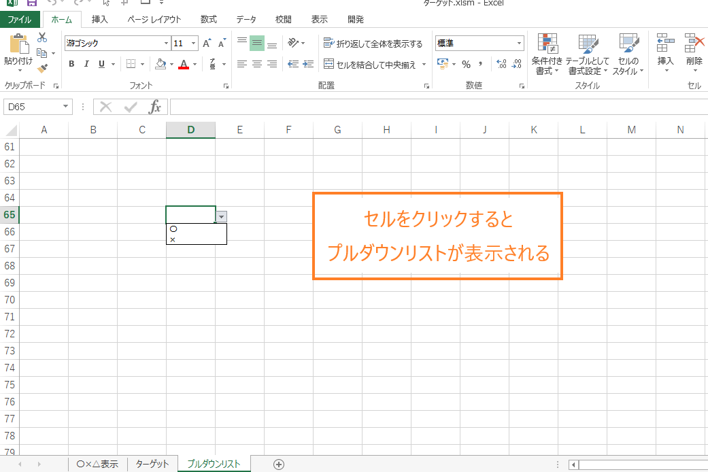Click the fx insert function icon

pyautogui.click(x=156, y=106)
